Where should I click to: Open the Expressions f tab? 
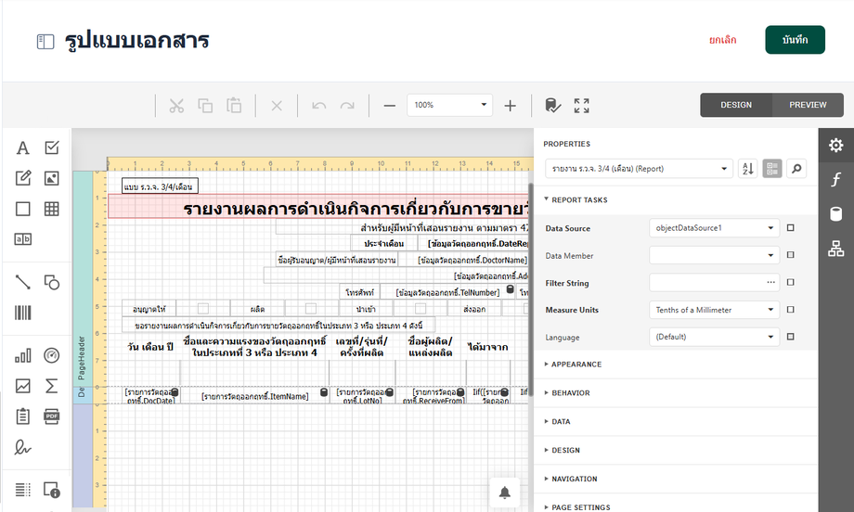(x=836, y=180)
